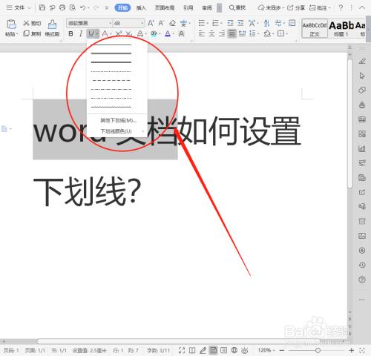Select the 标题 1 heading style
The height and width of the screenshot is (356, 371).
pyautogui.click(x=341, y=28)
